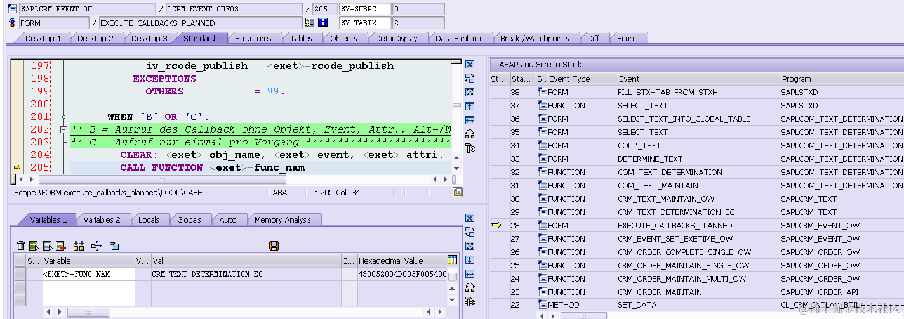Maximize source code tool horizontally
Image resolution: width=904 pixels, height=319 pixels.
pyautogui.click(x=470, y=120)
